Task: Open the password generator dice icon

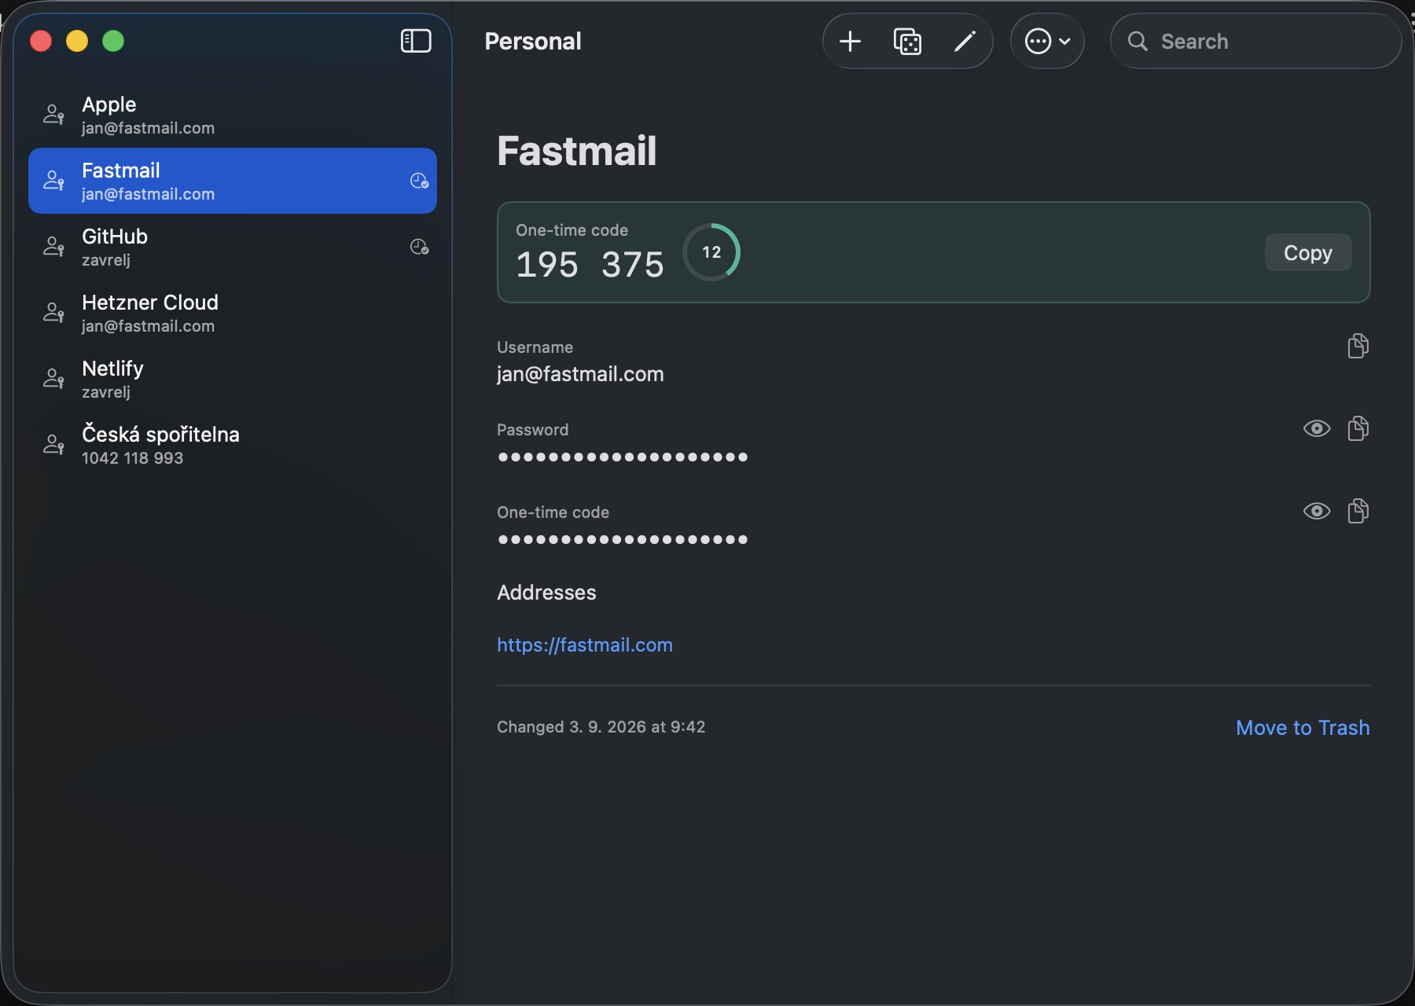Action: pyautogui.click(x=907, y=41)
